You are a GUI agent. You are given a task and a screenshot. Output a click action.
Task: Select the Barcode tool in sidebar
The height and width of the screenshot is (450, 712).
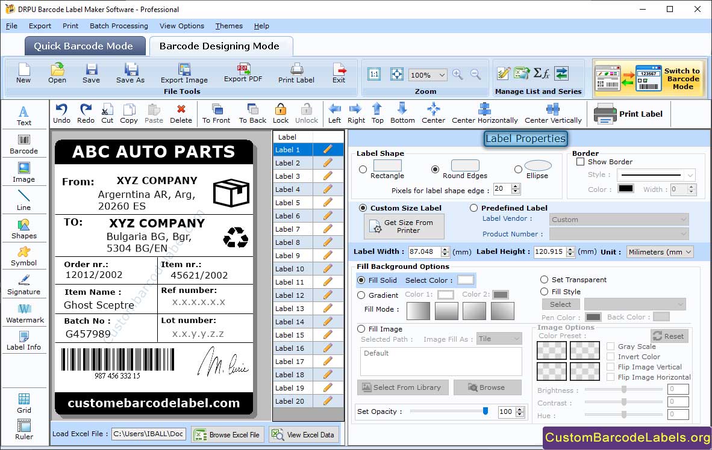[23, 144]
